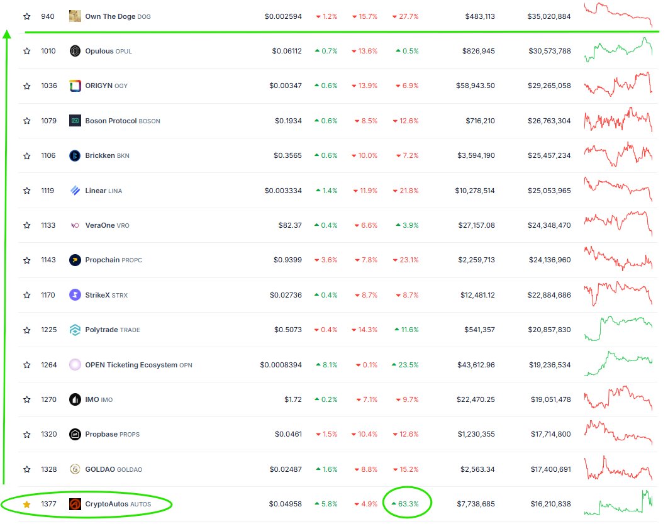
Task: Select Brickken volume $3,594,190
Action: [476, 155]
